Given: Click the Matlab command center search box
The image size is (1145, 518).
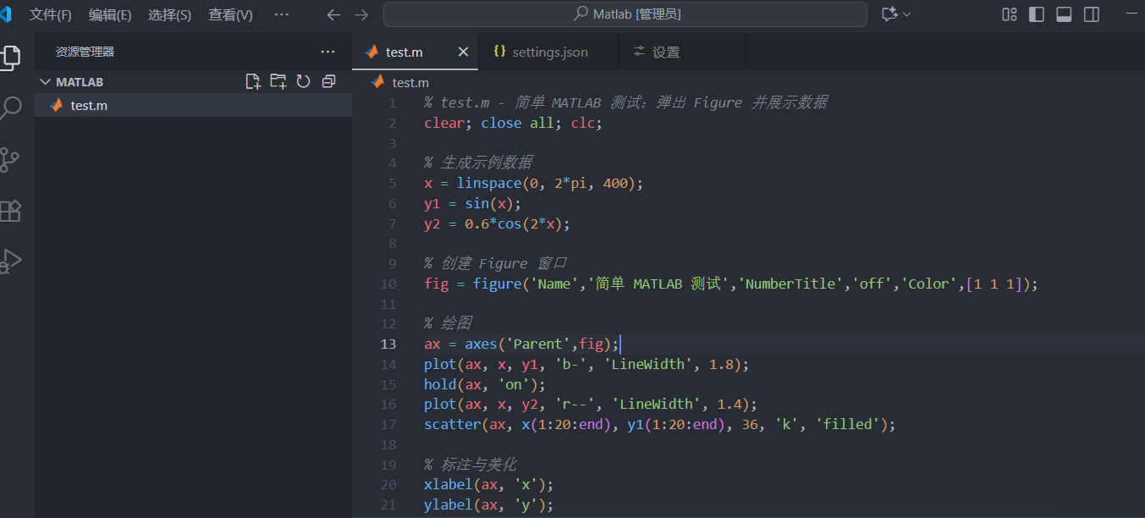Looking at the screenshot, I should (625, 14).
